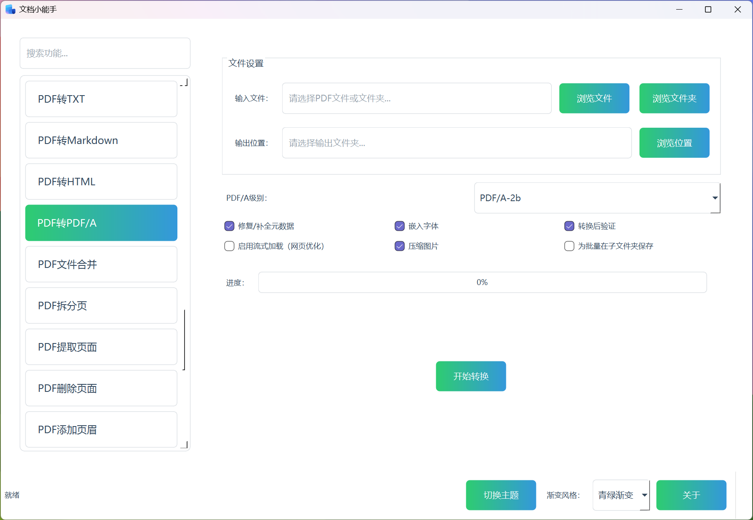
Task: Expand the 渐变风格 combo box
Action: click(x=621, y=495)
